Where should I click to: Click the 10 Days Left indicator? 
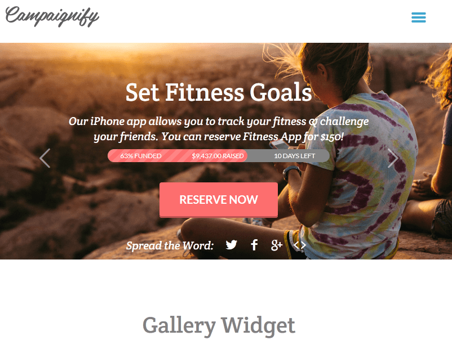[294, 156]
